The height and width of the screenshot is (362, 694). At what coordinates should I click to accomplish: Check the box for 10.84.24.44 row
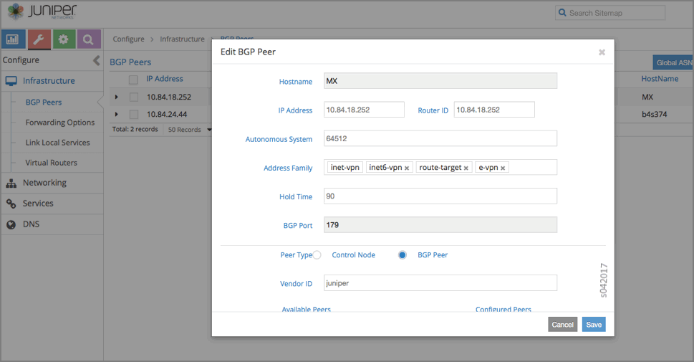click(134, 115)
